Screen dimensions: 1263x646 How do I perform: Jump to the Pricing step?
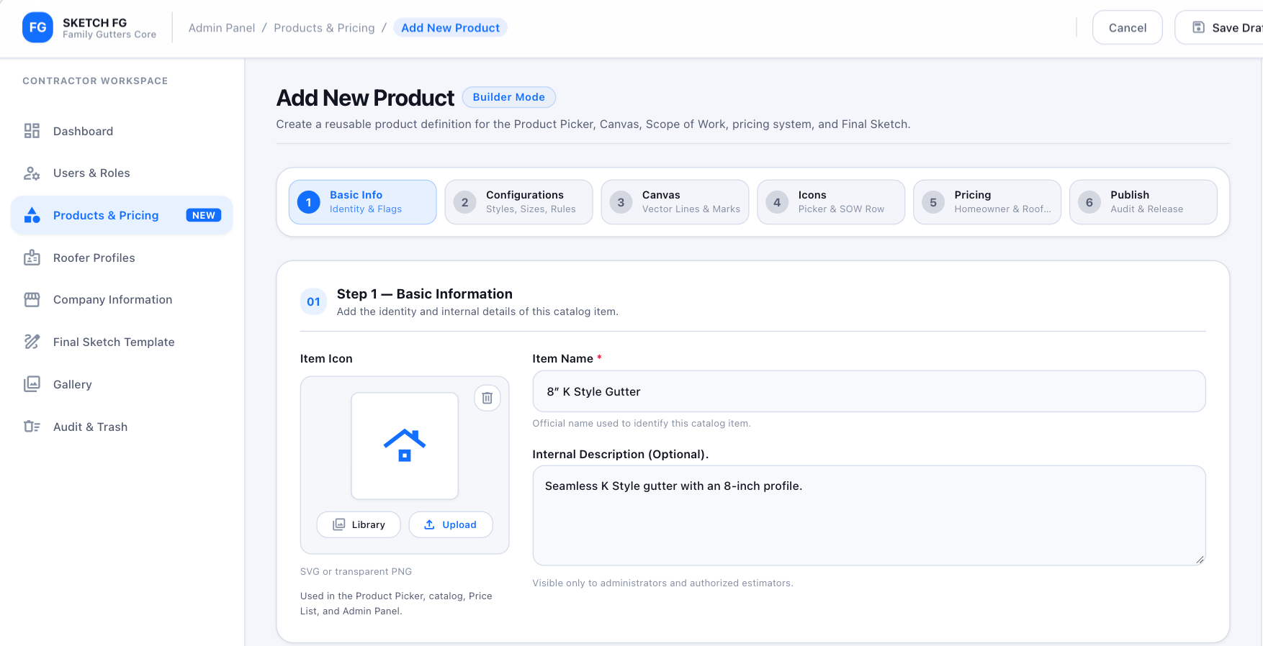coord(987,202)
